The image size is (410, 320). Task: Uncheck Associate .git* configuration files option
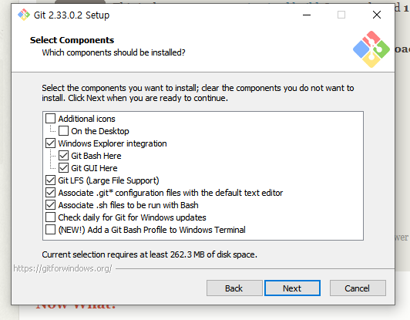(x=50, y=193)
